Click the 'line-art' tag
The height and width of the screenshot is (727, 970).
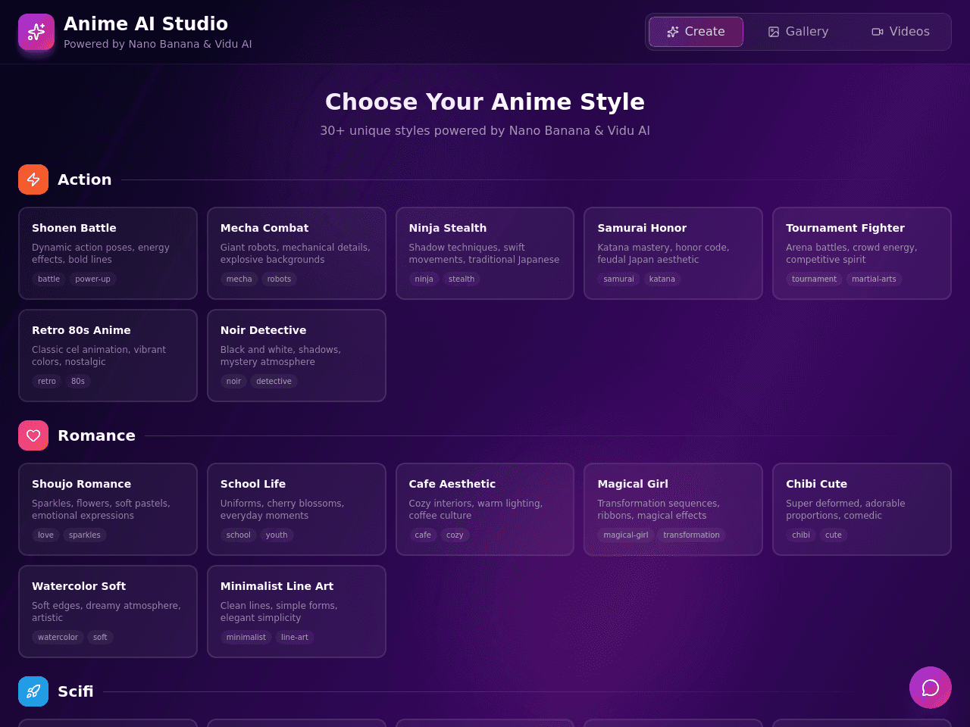tap(295, 637)
